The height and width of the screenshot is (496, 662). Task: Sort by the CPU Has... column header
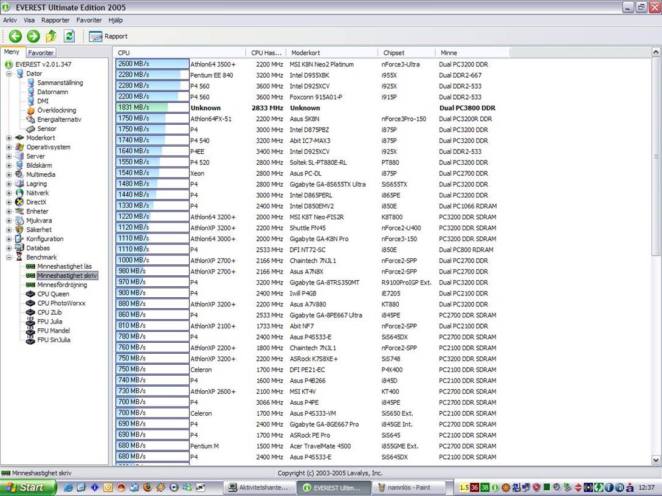coord(266,53)
